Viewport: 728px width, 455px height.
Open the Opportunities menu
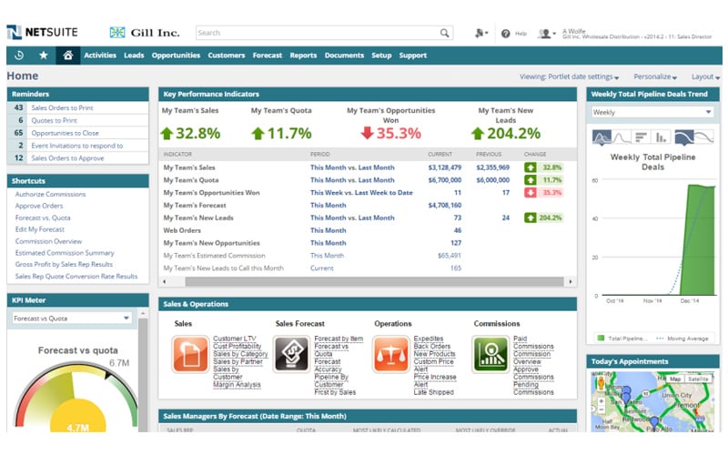(x=176, y=56)
